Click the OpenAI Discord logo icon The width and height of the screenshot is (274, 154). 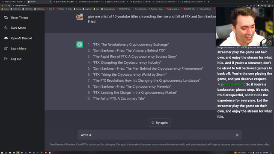click(6, 38)
